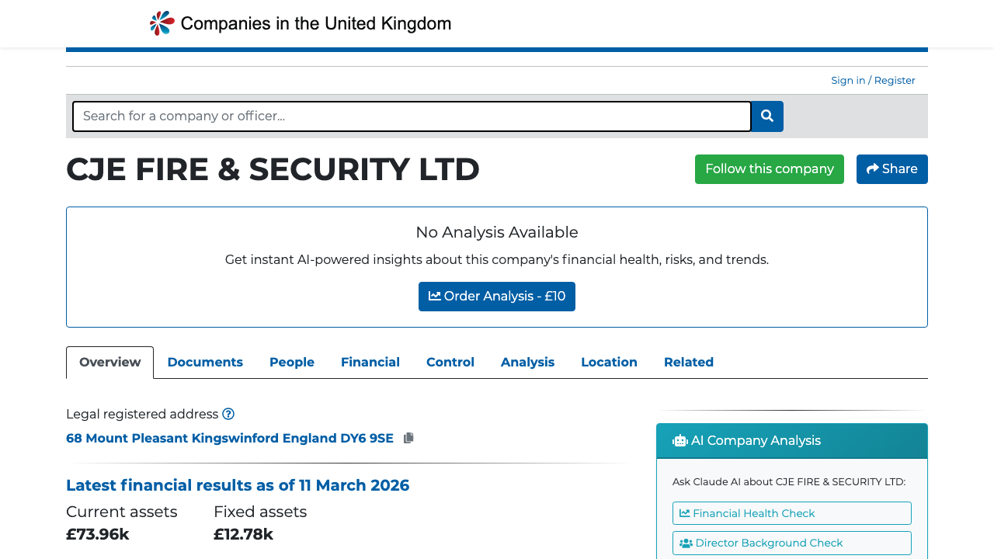Click the copy icon beside the registered address
994x559 pixels.
(408, 437)
